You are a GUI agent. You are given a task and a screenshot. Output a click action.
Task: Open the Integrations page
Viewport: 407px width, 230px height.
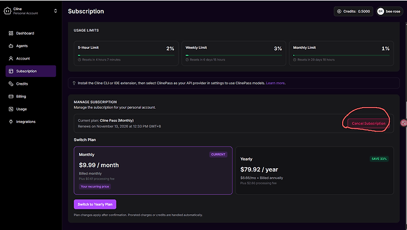(31, 122)
